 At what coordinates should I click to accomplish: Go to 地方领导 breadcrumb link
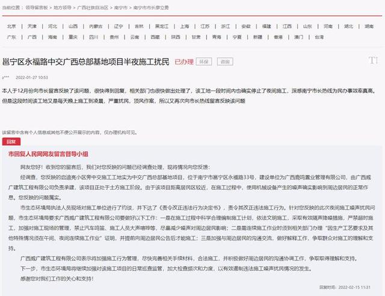point(63,8)
